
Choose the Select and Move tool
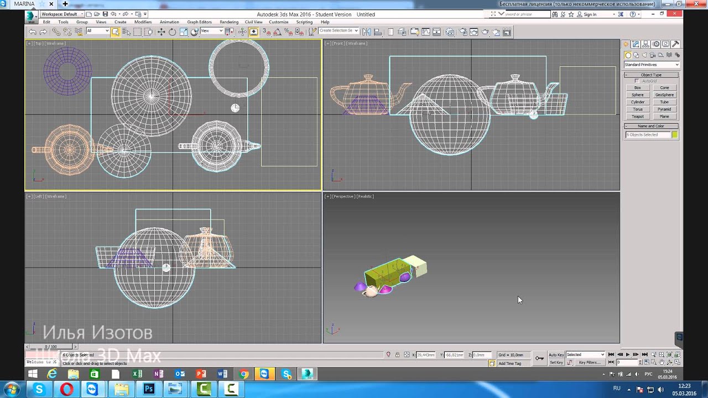(x=161, y=32)
